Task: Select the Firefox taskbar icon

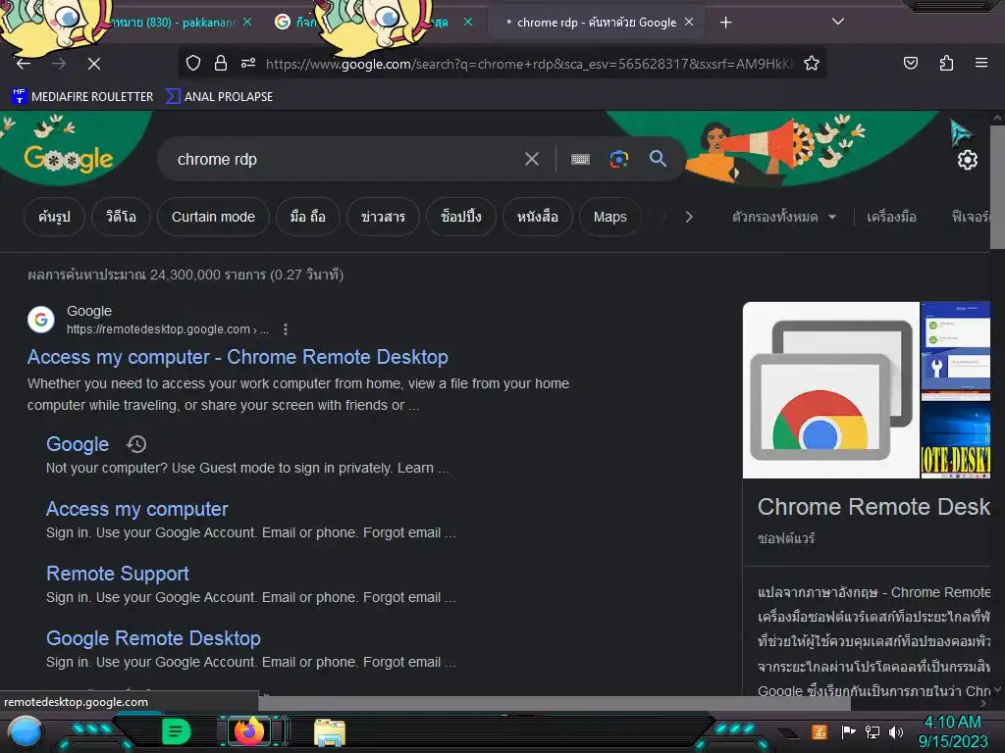Action: 250,730
